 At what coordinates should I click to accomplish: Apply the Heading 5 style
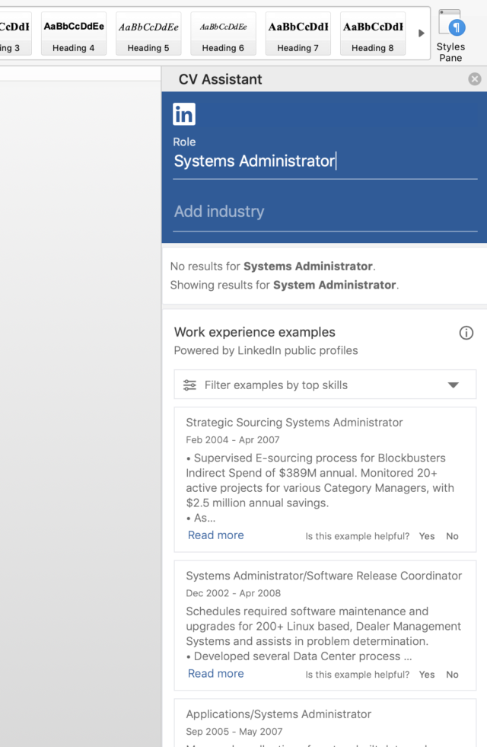tap(148, 34)
